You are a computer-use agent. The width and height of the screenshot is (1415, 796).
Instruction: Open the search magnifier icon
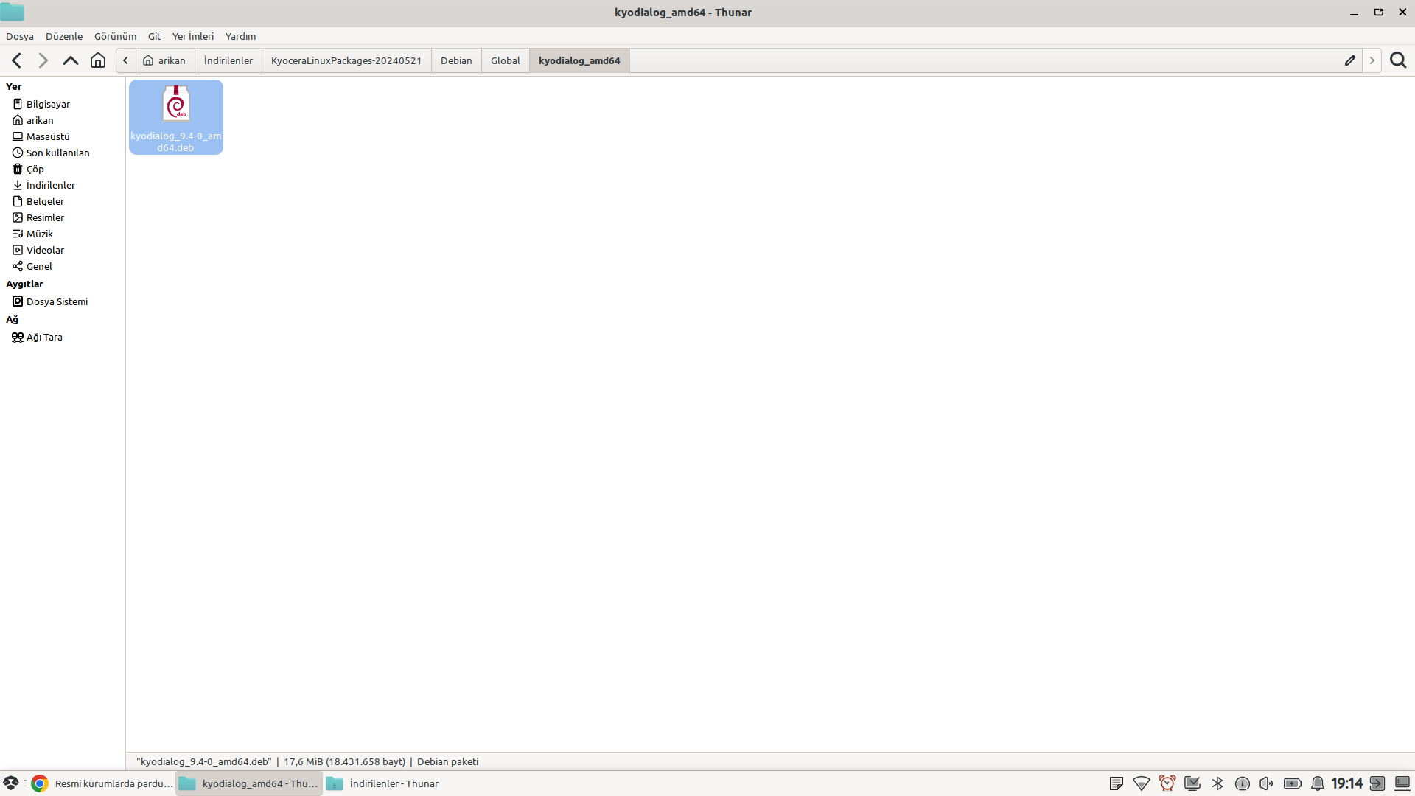1398,60
